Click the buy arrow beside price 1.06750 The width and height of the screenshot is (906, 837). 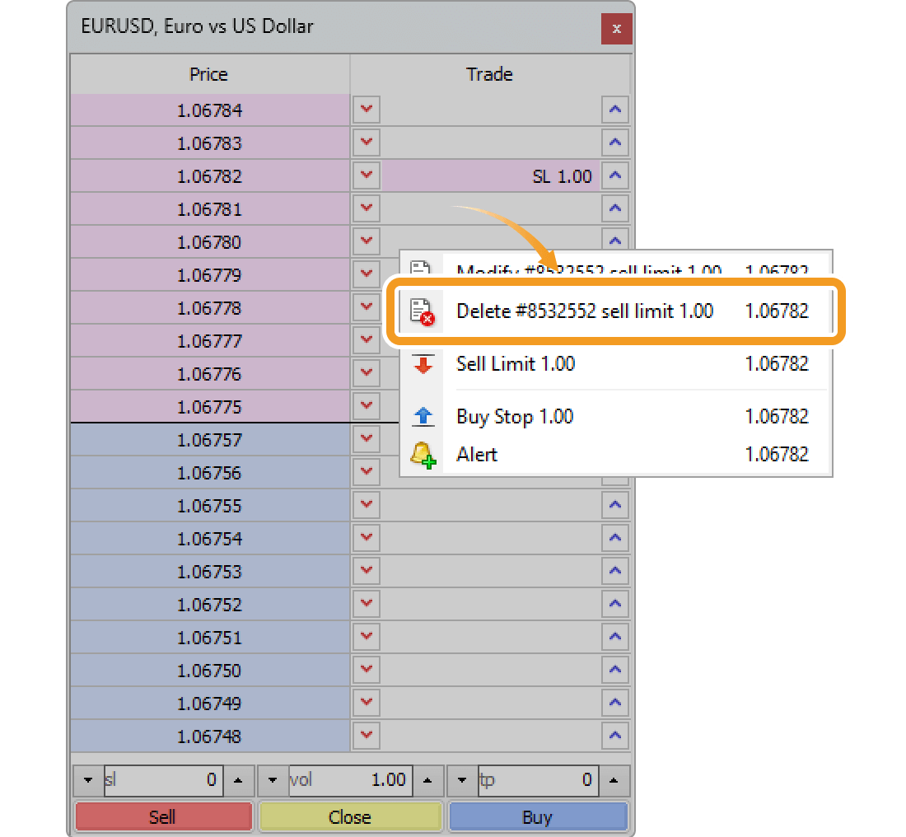pos(615,670)
